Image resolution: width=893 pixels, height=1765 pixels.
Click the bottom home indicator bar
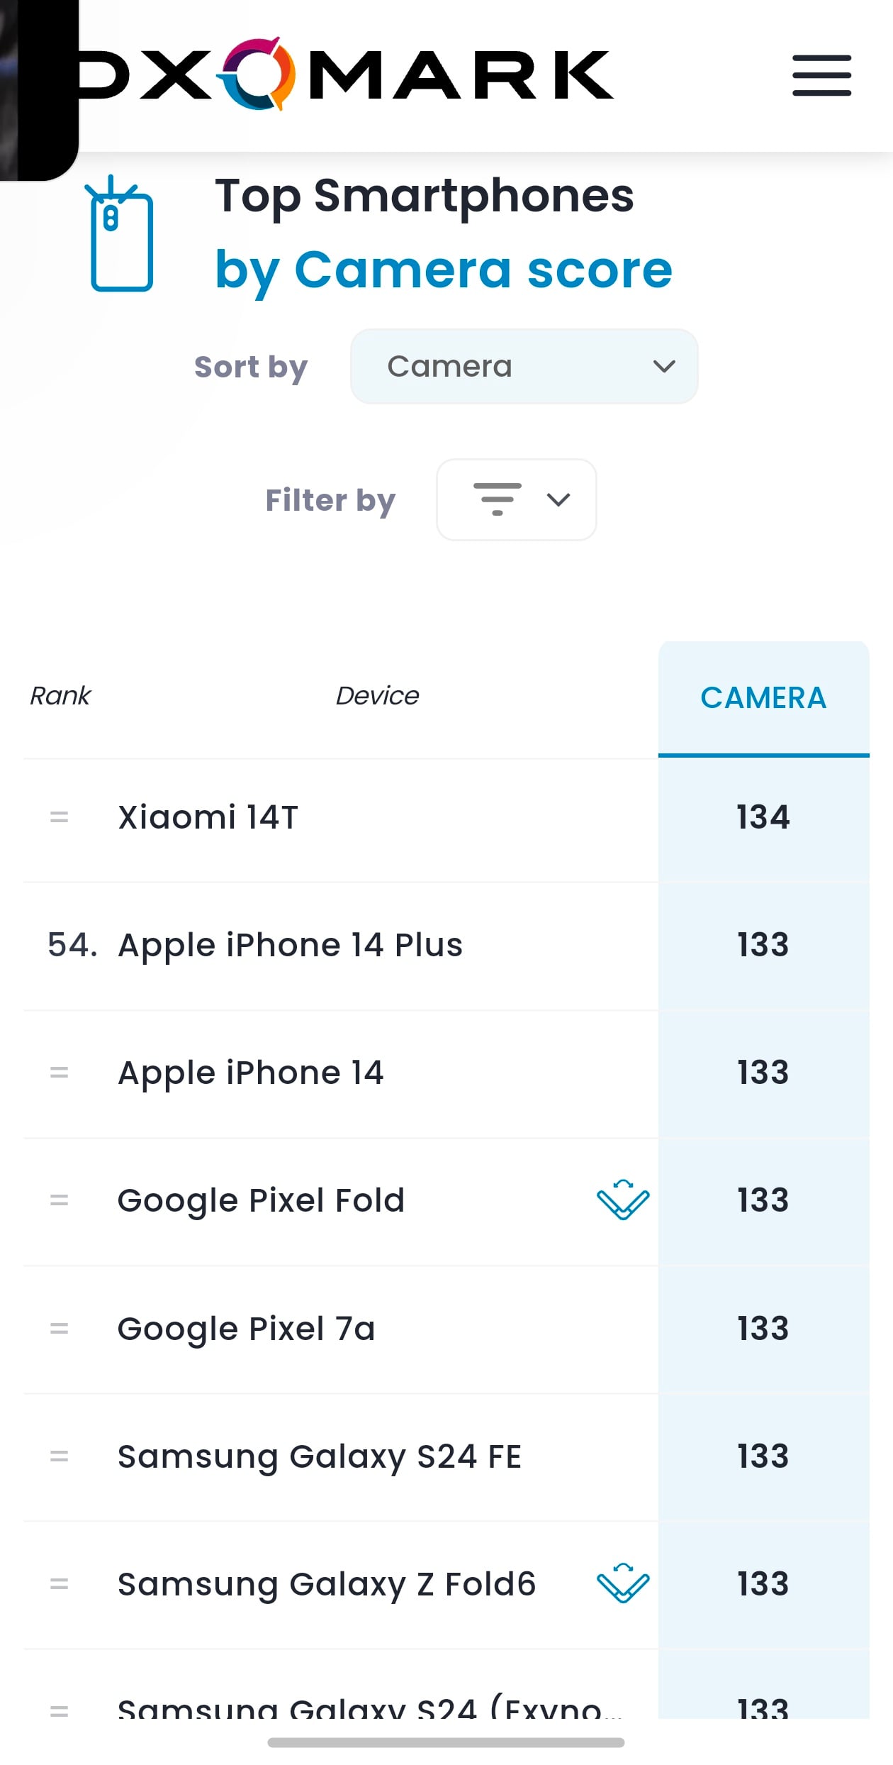446,1742
